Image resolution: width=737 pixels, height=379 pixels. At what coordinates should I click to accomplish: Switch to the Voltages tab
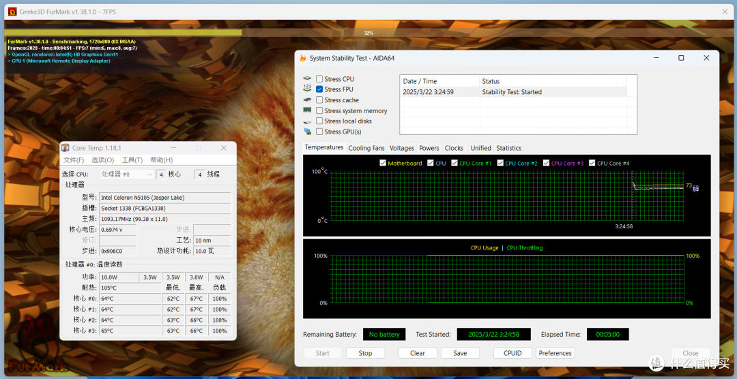pyautogui.click(x=402, y=148)
